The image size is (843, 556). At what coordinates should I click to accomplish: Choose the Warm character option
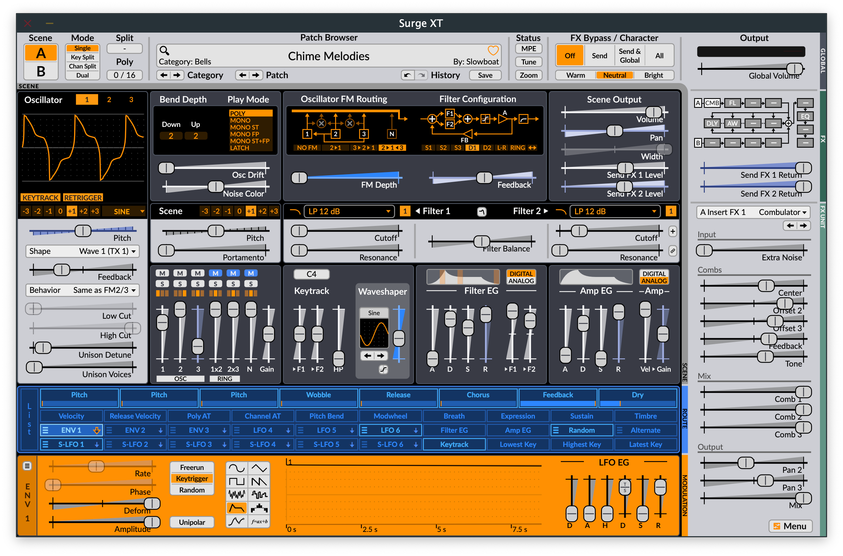pyautogui.click(x=575, y=75)
